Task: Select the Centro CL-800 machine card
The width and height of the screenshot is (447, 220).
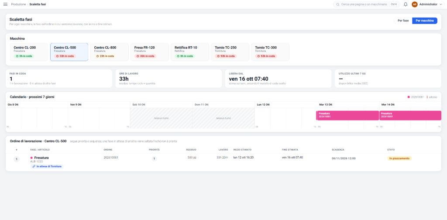Action: tap(110, 52)
